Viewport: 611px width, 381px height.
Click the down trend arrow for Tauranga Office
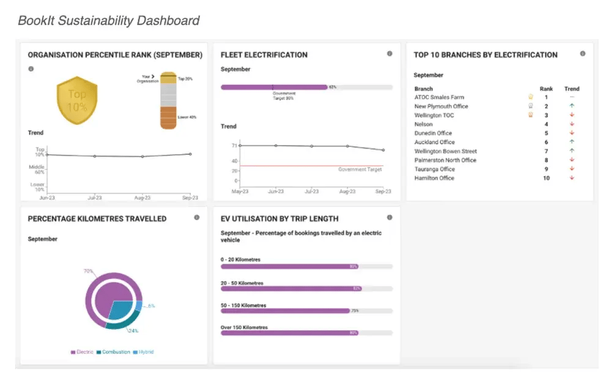tap(572, 169)
